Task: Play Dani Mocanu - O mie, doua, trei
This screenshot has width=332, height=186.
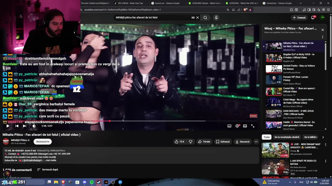Action: 293,114
